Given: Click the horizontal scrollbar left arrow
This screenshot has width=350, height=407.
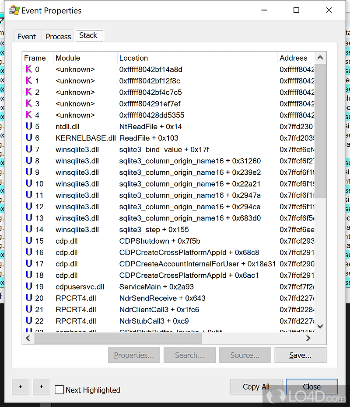Looking at the screenshot, I should [x=28, y=338].
